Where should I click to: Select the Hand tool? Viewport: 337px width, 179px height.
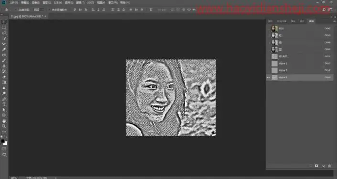(4, 121)
